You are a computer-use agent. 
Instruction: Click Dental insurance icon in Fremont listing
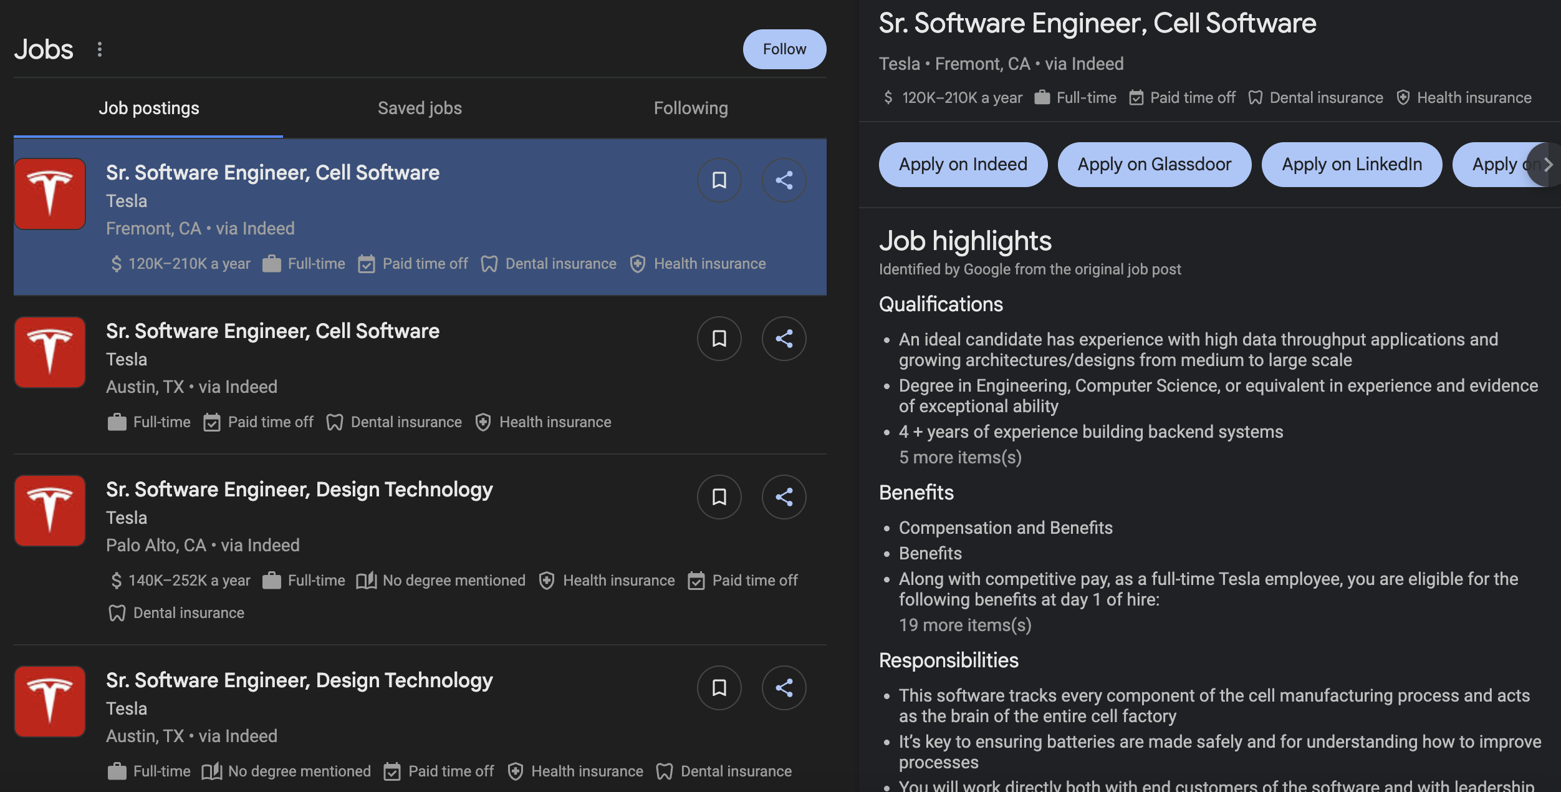click(x=489, y=264)
